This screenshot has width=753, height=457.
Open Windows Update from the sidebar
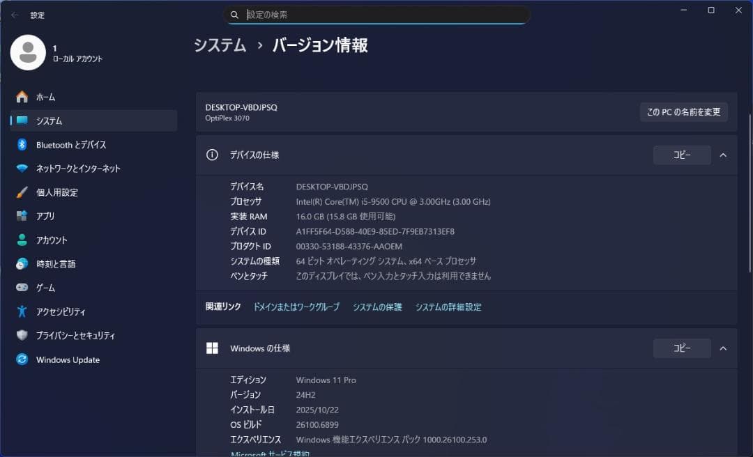point(22,359)
